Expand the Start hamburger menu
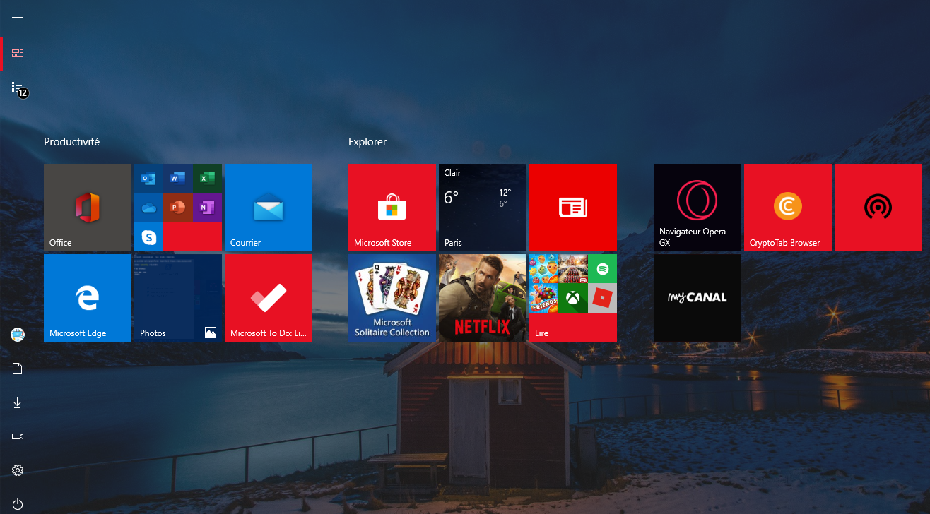930x514 pixels. [18, 20]
